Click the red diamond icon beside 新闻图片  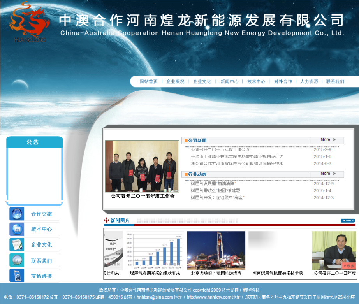click(106, 220)
